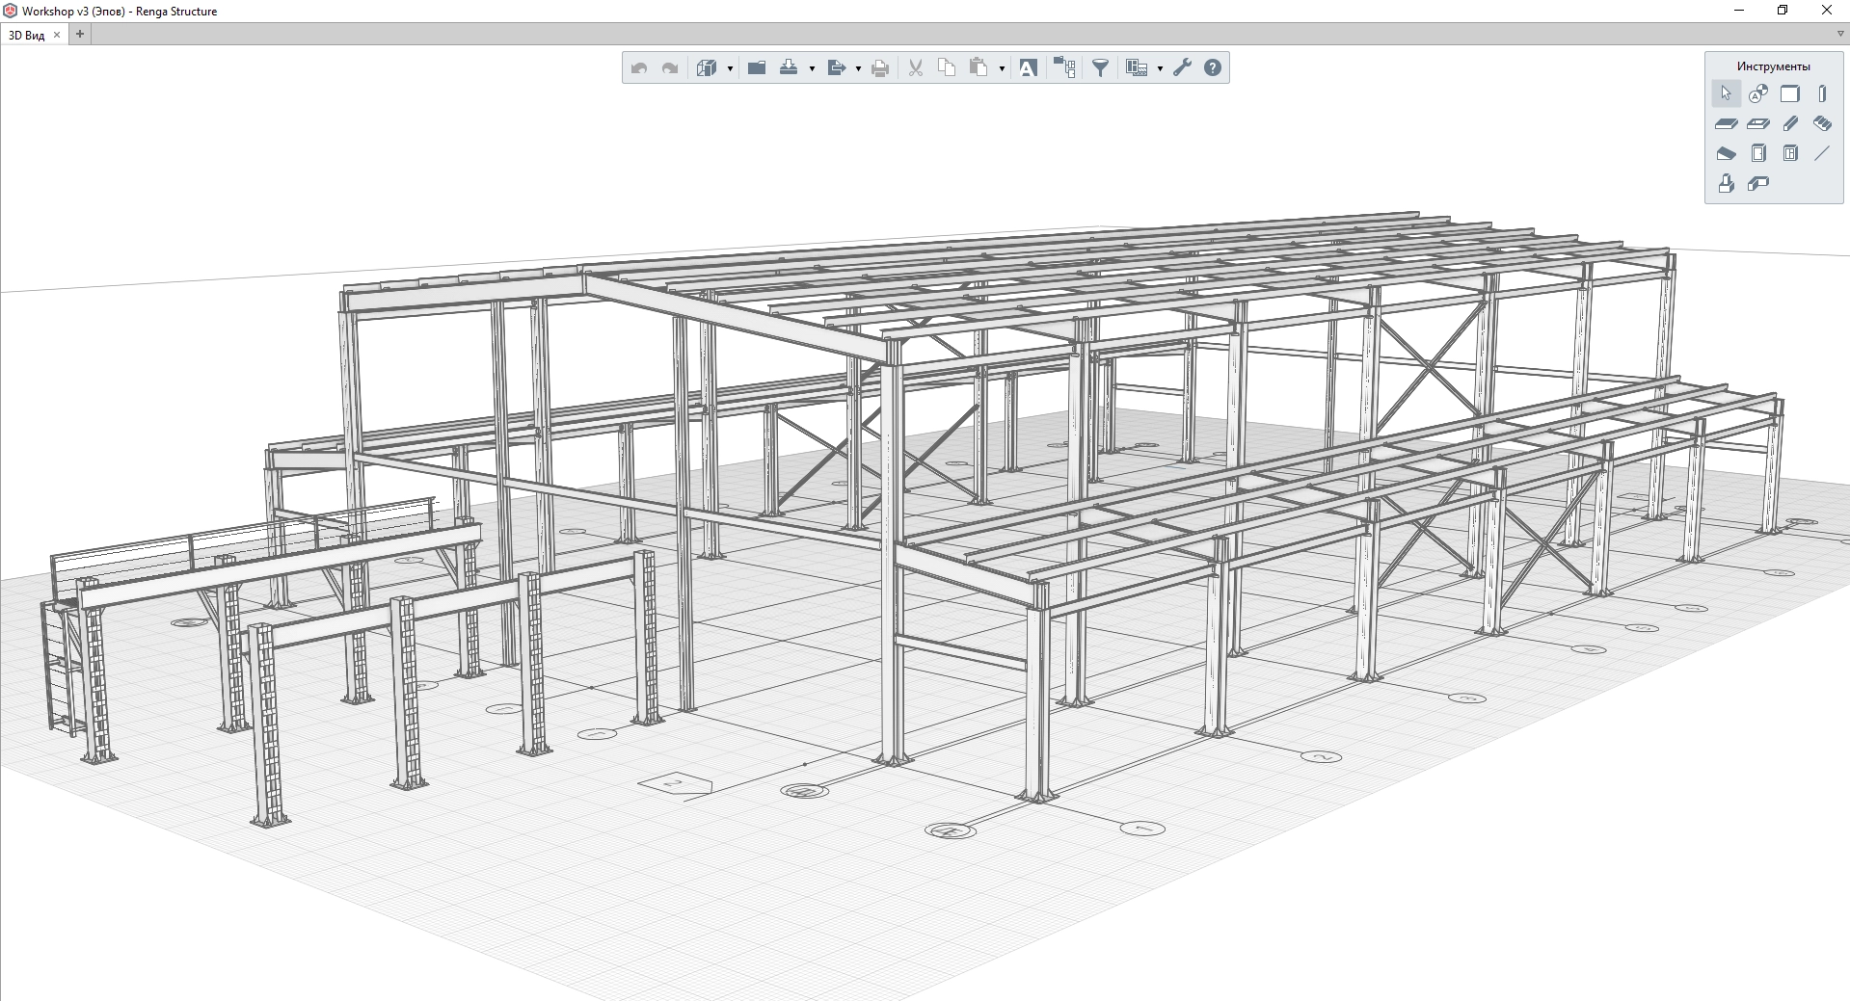Screen dimensions: 1850x1001
Task: Expand the 3D view mode dropdown arrow
Action: [x=730, y=68]
